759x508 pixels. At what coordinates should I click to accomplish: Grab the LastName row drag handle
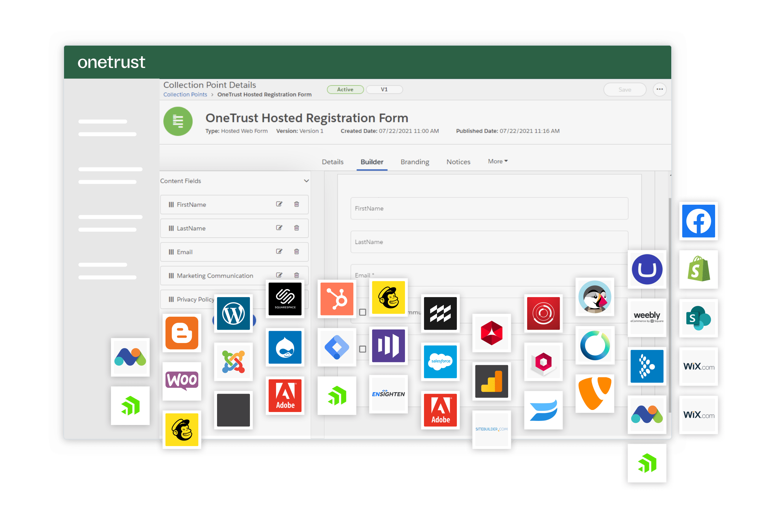click(x=171, y=228)
